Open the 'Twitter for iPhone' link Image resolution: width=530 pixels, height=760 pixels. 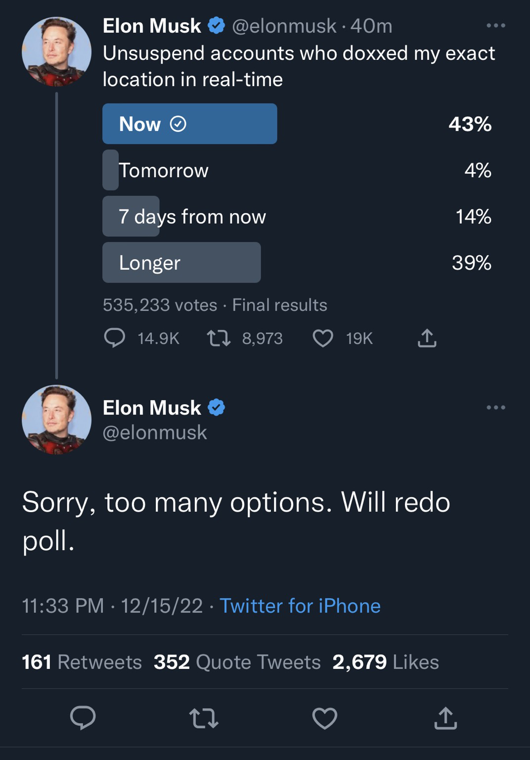[x=300, y=606]
